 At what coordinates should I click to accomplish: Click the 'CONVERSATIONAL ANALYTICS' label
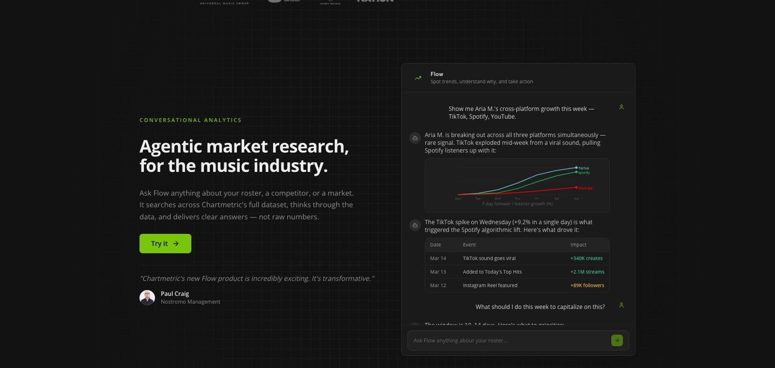(x=190, y=120)
